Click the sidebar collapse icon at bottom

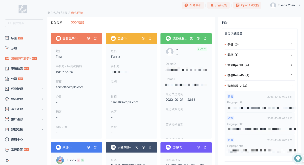pyautogui.click(x=7, y=161)
